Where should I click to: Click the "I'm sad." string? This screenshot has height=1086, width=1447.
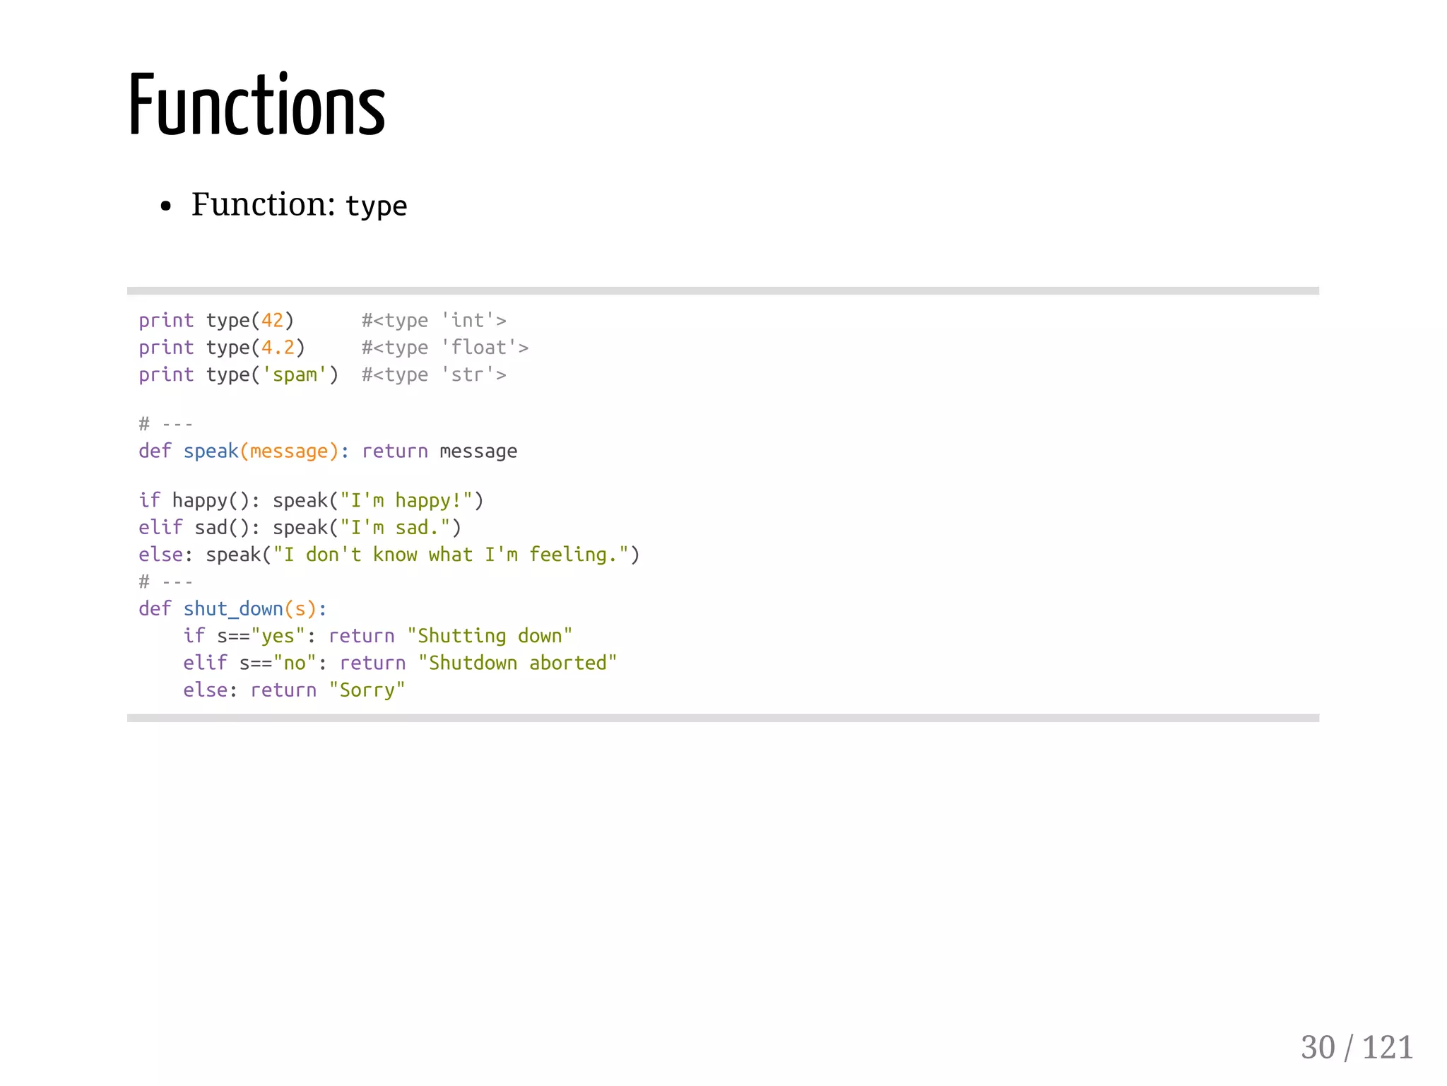click(x=395, y=527)
